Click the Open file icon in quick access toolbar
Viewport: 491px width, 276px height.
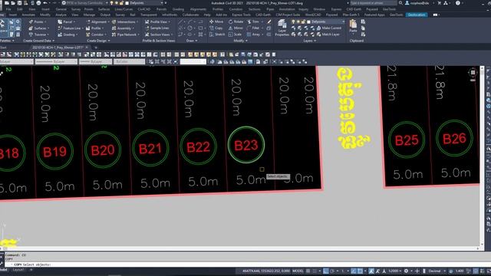[x=13, y=3]
